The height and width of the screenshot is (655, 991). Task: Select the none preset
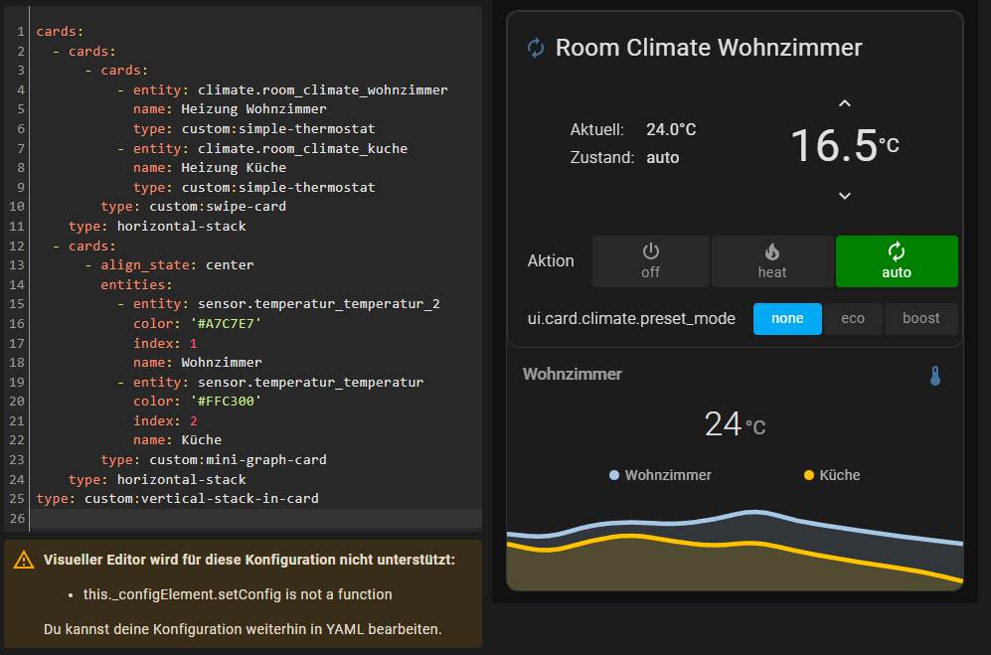(x=787, y=318)
